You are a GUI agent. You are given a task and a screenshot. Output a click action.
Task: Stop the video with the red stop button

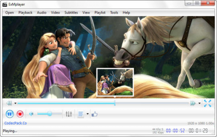click(x=20, y=114)
